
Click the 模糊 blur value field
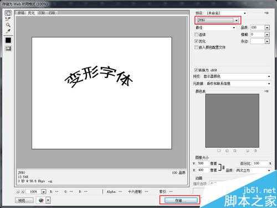point(257,34)
